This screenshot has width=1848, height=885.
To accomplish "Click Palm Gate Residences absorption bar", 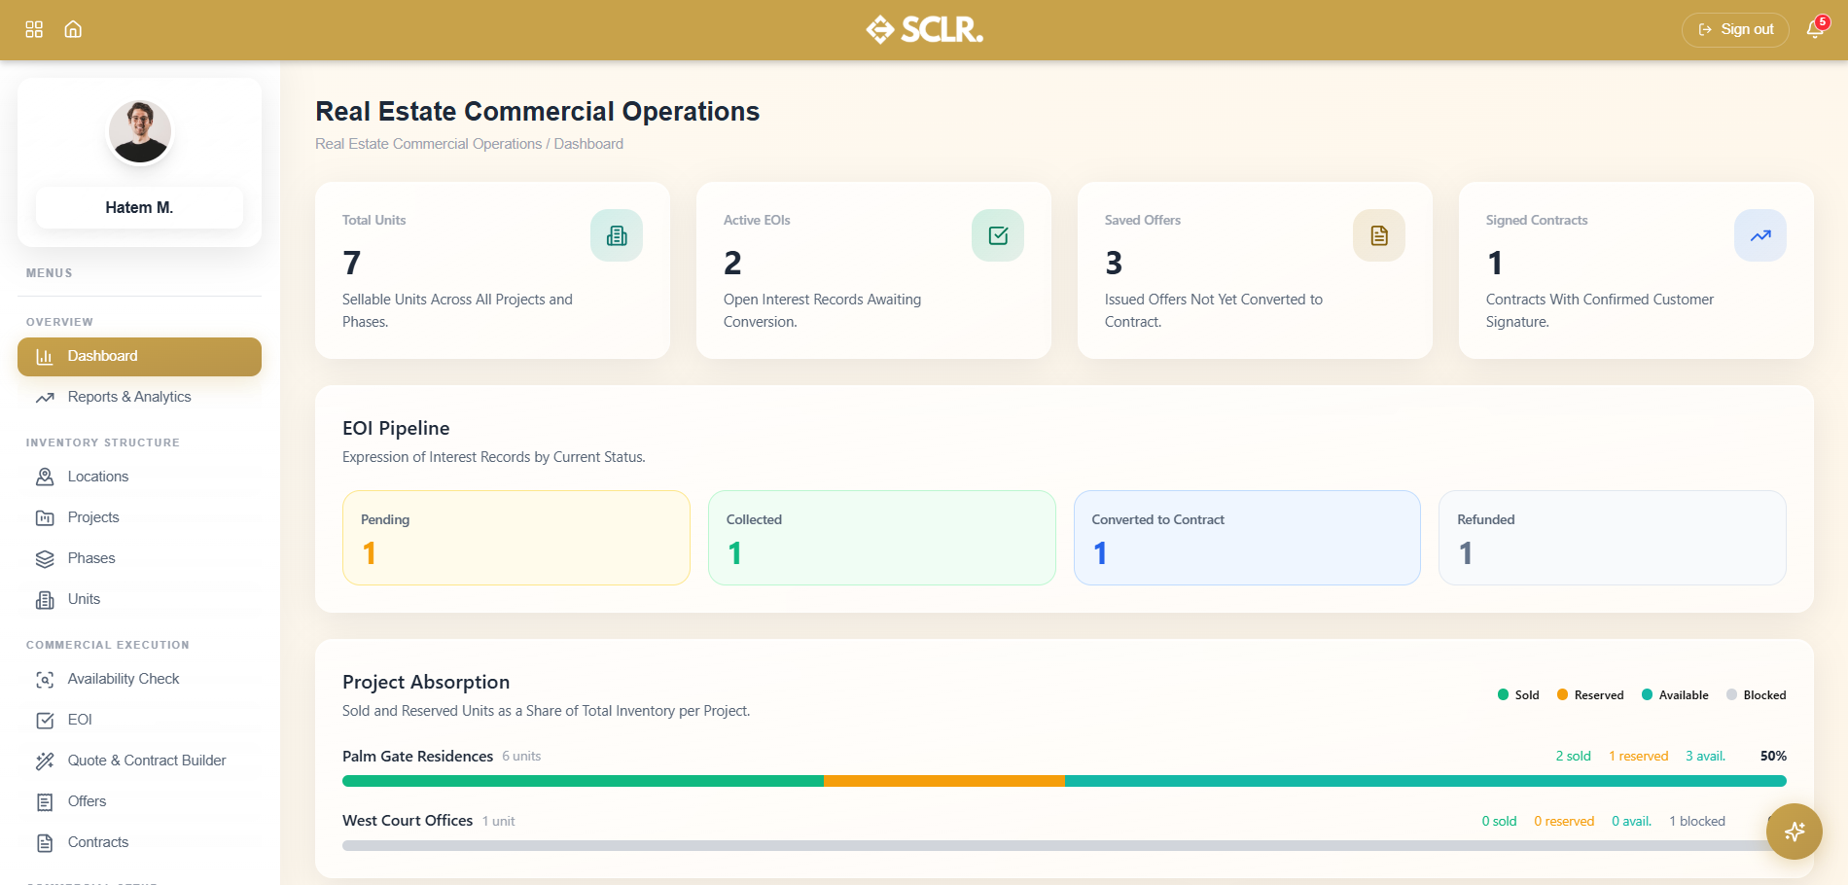I will pyautogui.click(x=1064, y=781).
